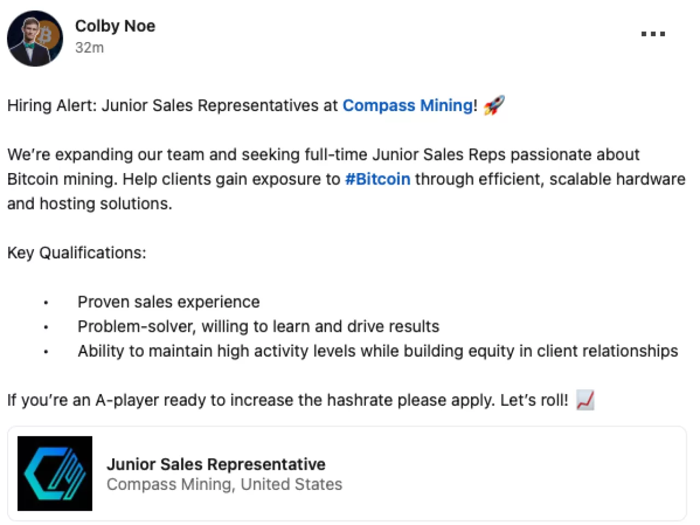Open the "#Bitcoin" hashtag

(x=377, y=179)
